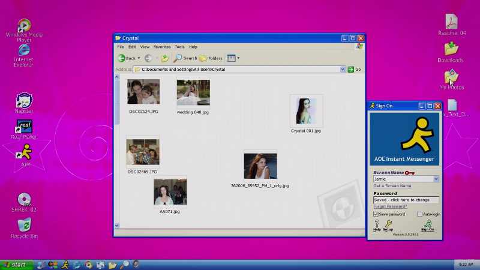Click the folder icon in quick launch
Viewport: 480px width, 270px height.
coord(112,265)
